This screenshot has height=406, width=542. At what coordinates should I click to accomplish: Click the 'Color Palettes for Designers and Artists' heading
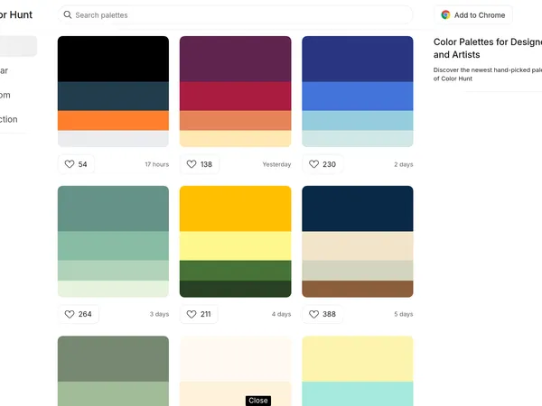(488, 48)
